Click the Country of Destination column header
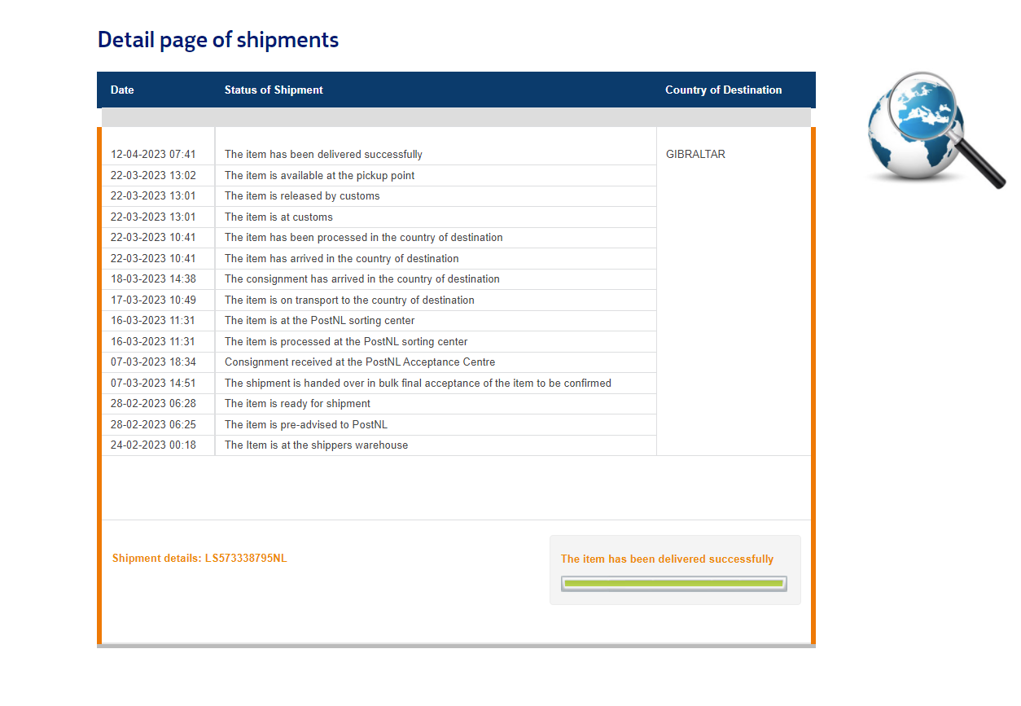This screenshot has height=706, width=1021. tap(723, 90)
